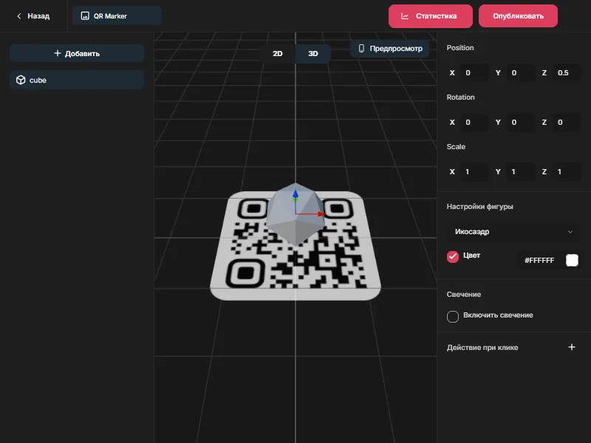The image size is (591, 443).
Task: Click the Rotation section label
Action: (x=460, y=97)
